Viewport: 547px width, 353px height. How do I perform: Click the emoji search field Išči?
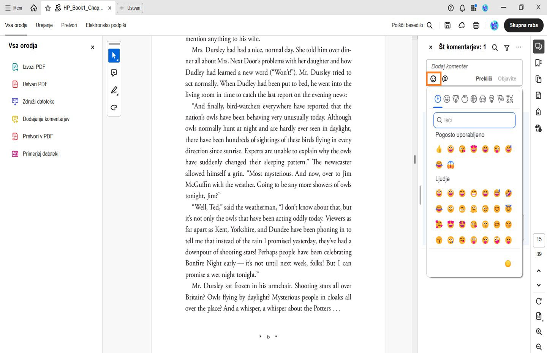[474, 120]
